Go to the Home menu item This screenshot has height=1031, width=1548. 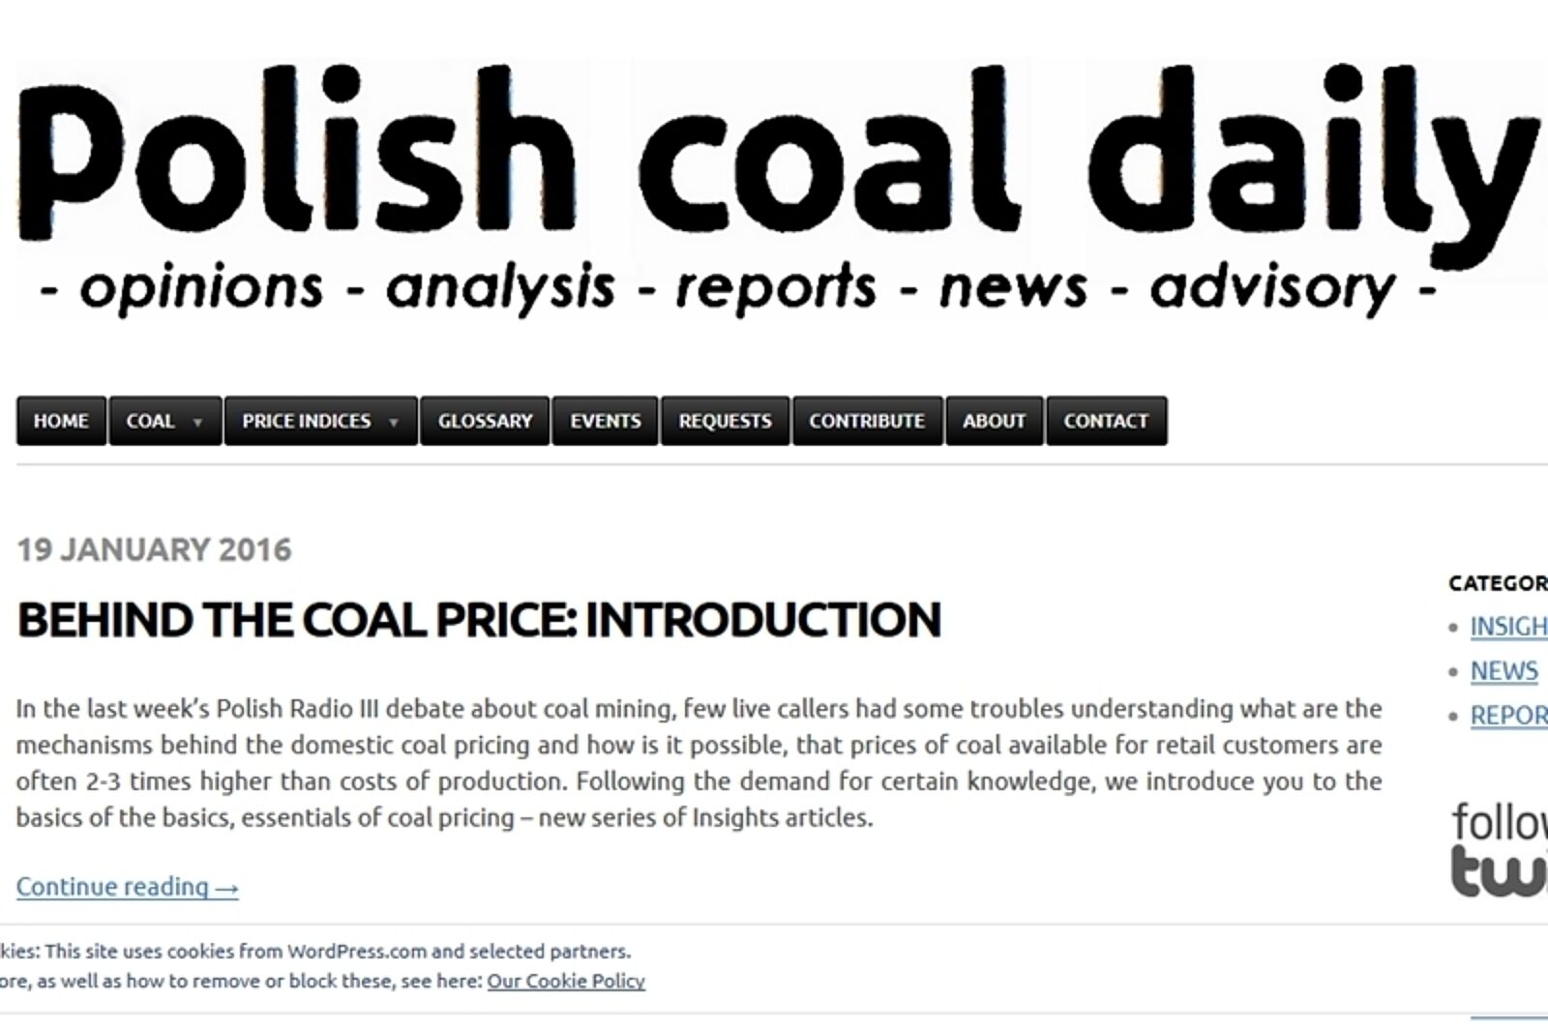click(x=61, y=421)
